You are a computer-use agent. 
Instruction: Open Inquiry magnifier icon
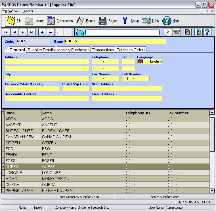coord(29,21)
